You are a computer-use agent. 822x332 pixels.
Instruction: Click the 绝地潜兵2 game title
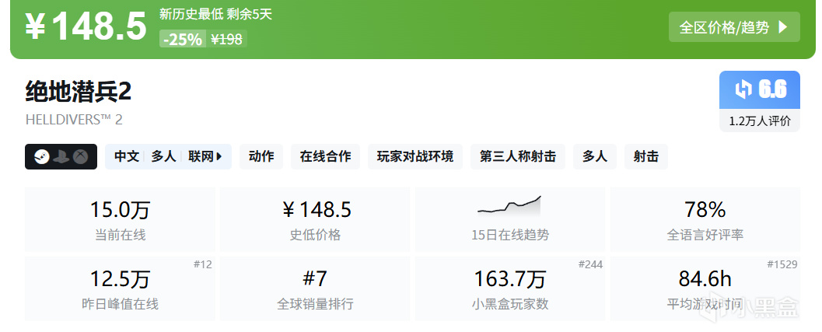(78, 93)
